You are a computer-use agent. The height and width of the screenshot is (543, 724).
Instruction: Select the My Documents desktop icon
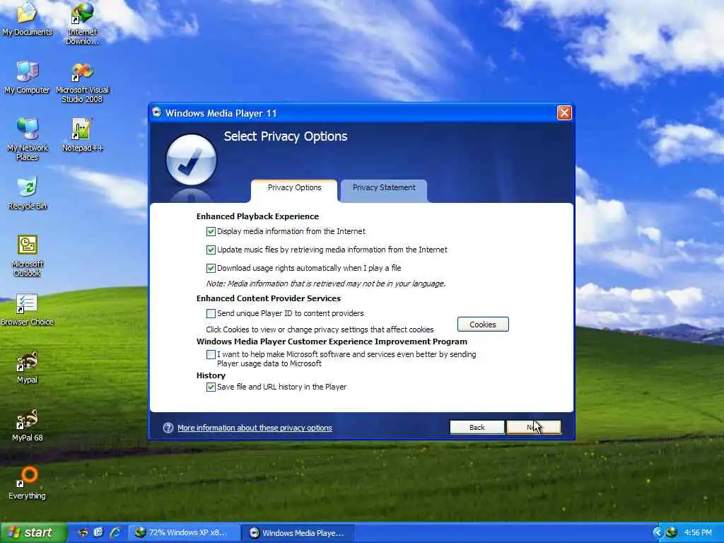pyautogui.click(x=27, y=18)
